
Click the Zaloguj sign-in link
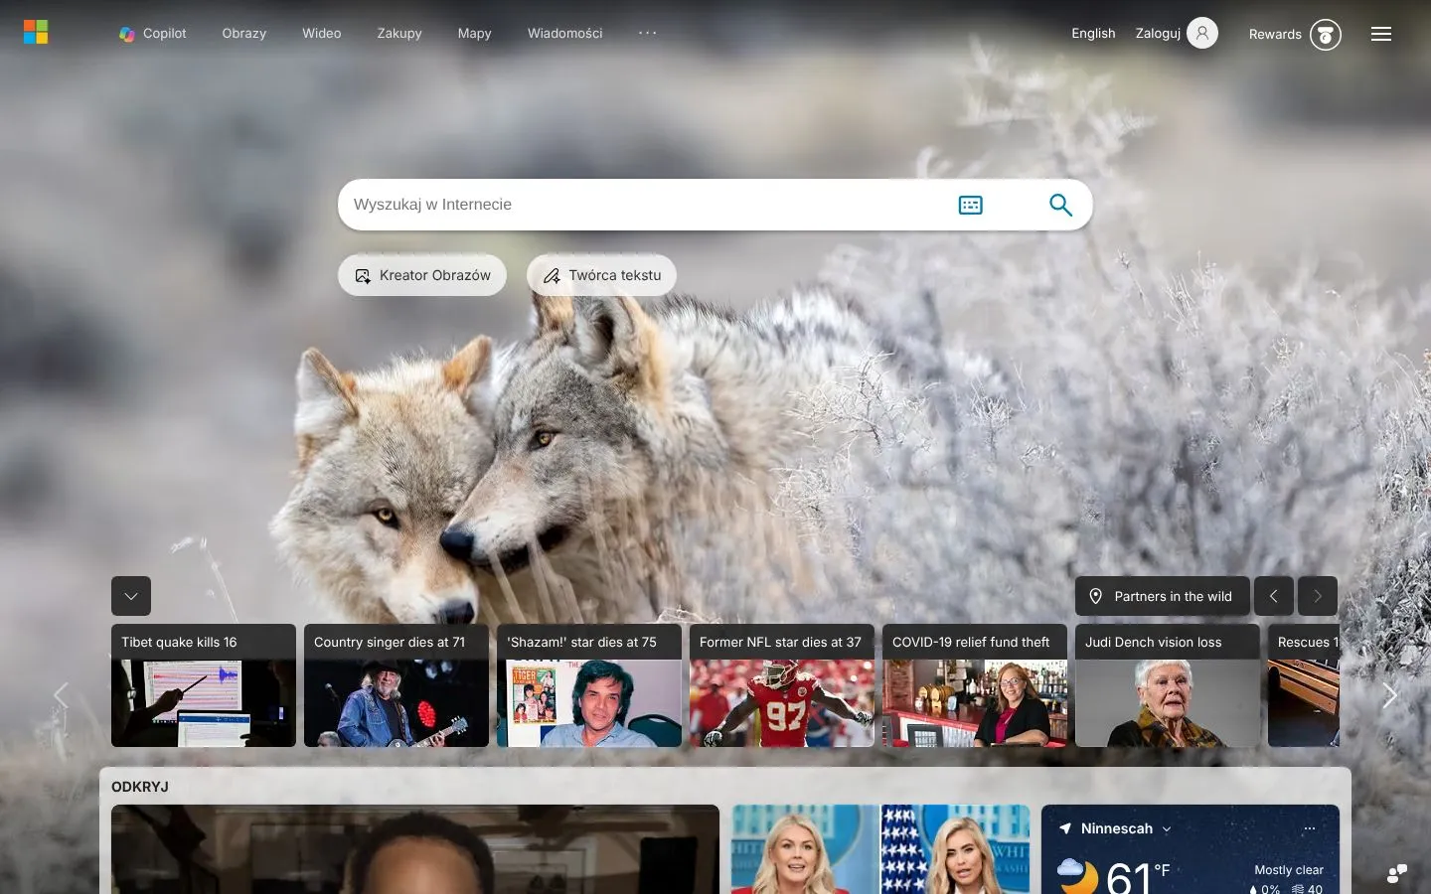coord(1158,33)
